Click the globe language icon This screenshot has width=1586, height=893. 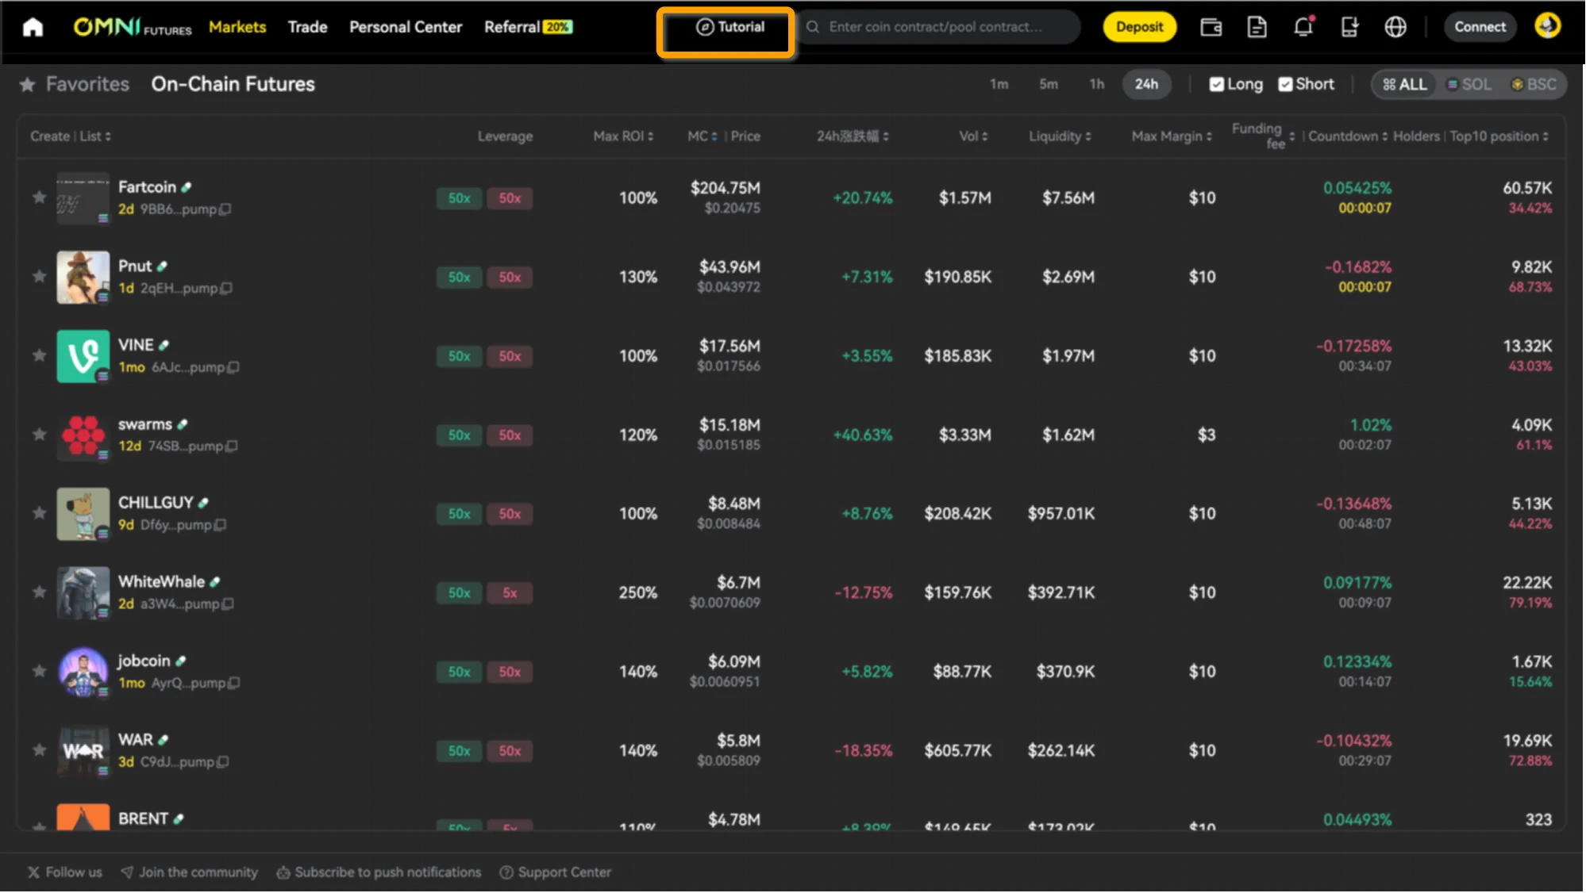[x=1395, y=27]
